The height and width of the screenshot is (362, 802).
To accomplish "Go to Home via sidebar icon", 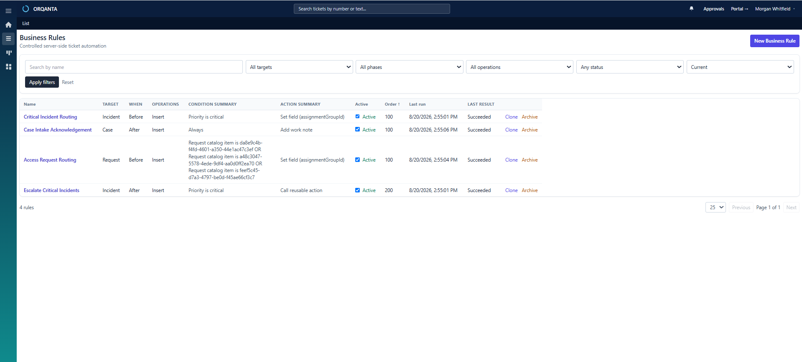I will (8, 25).
